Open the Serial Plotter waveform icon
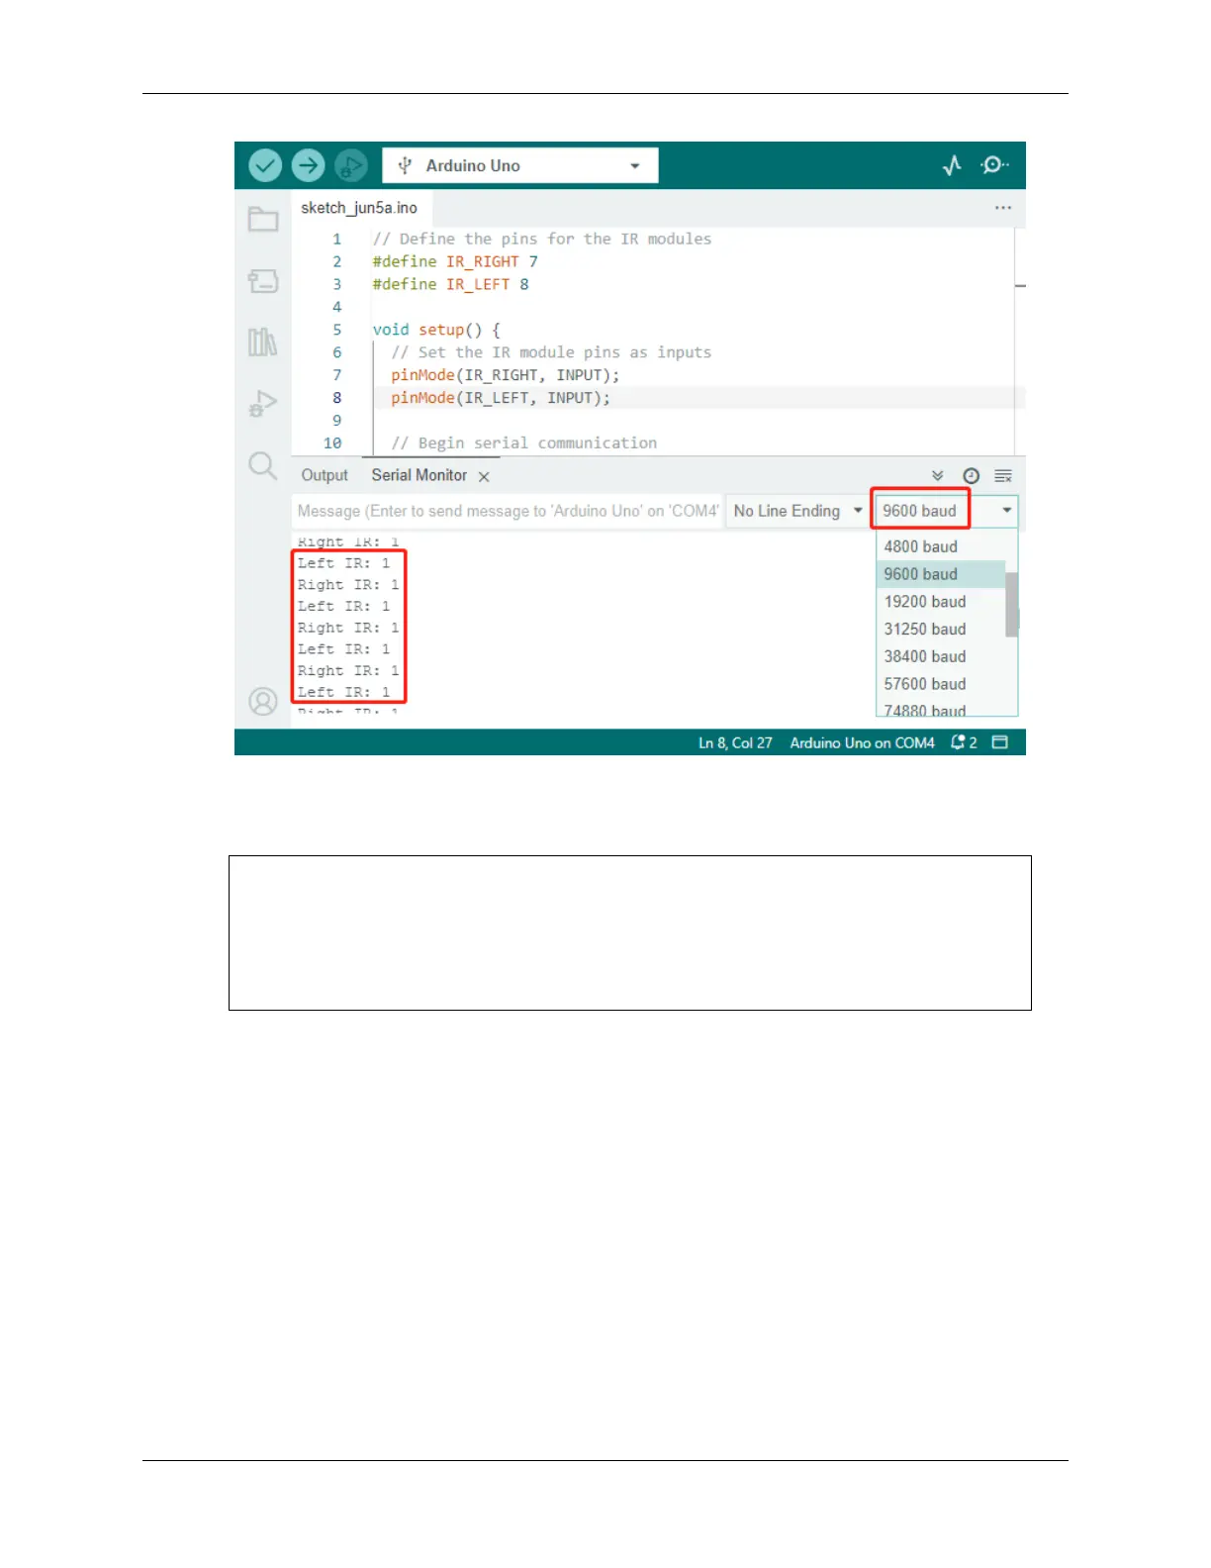 pos(952,165)
